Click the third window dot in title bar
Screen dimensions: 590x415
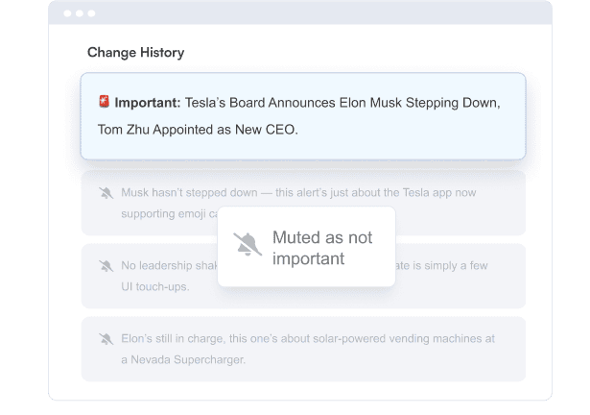tap(90, 13)
